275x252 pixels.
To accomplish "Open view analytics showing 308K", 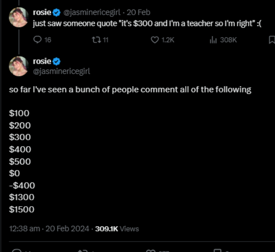I will tap(213, 40).
